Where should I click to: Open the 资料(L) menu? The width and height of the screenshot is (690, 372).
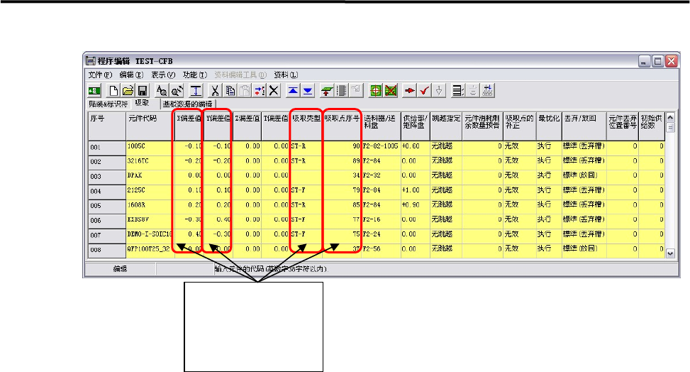pyautogui.click(x=286, y=75)
